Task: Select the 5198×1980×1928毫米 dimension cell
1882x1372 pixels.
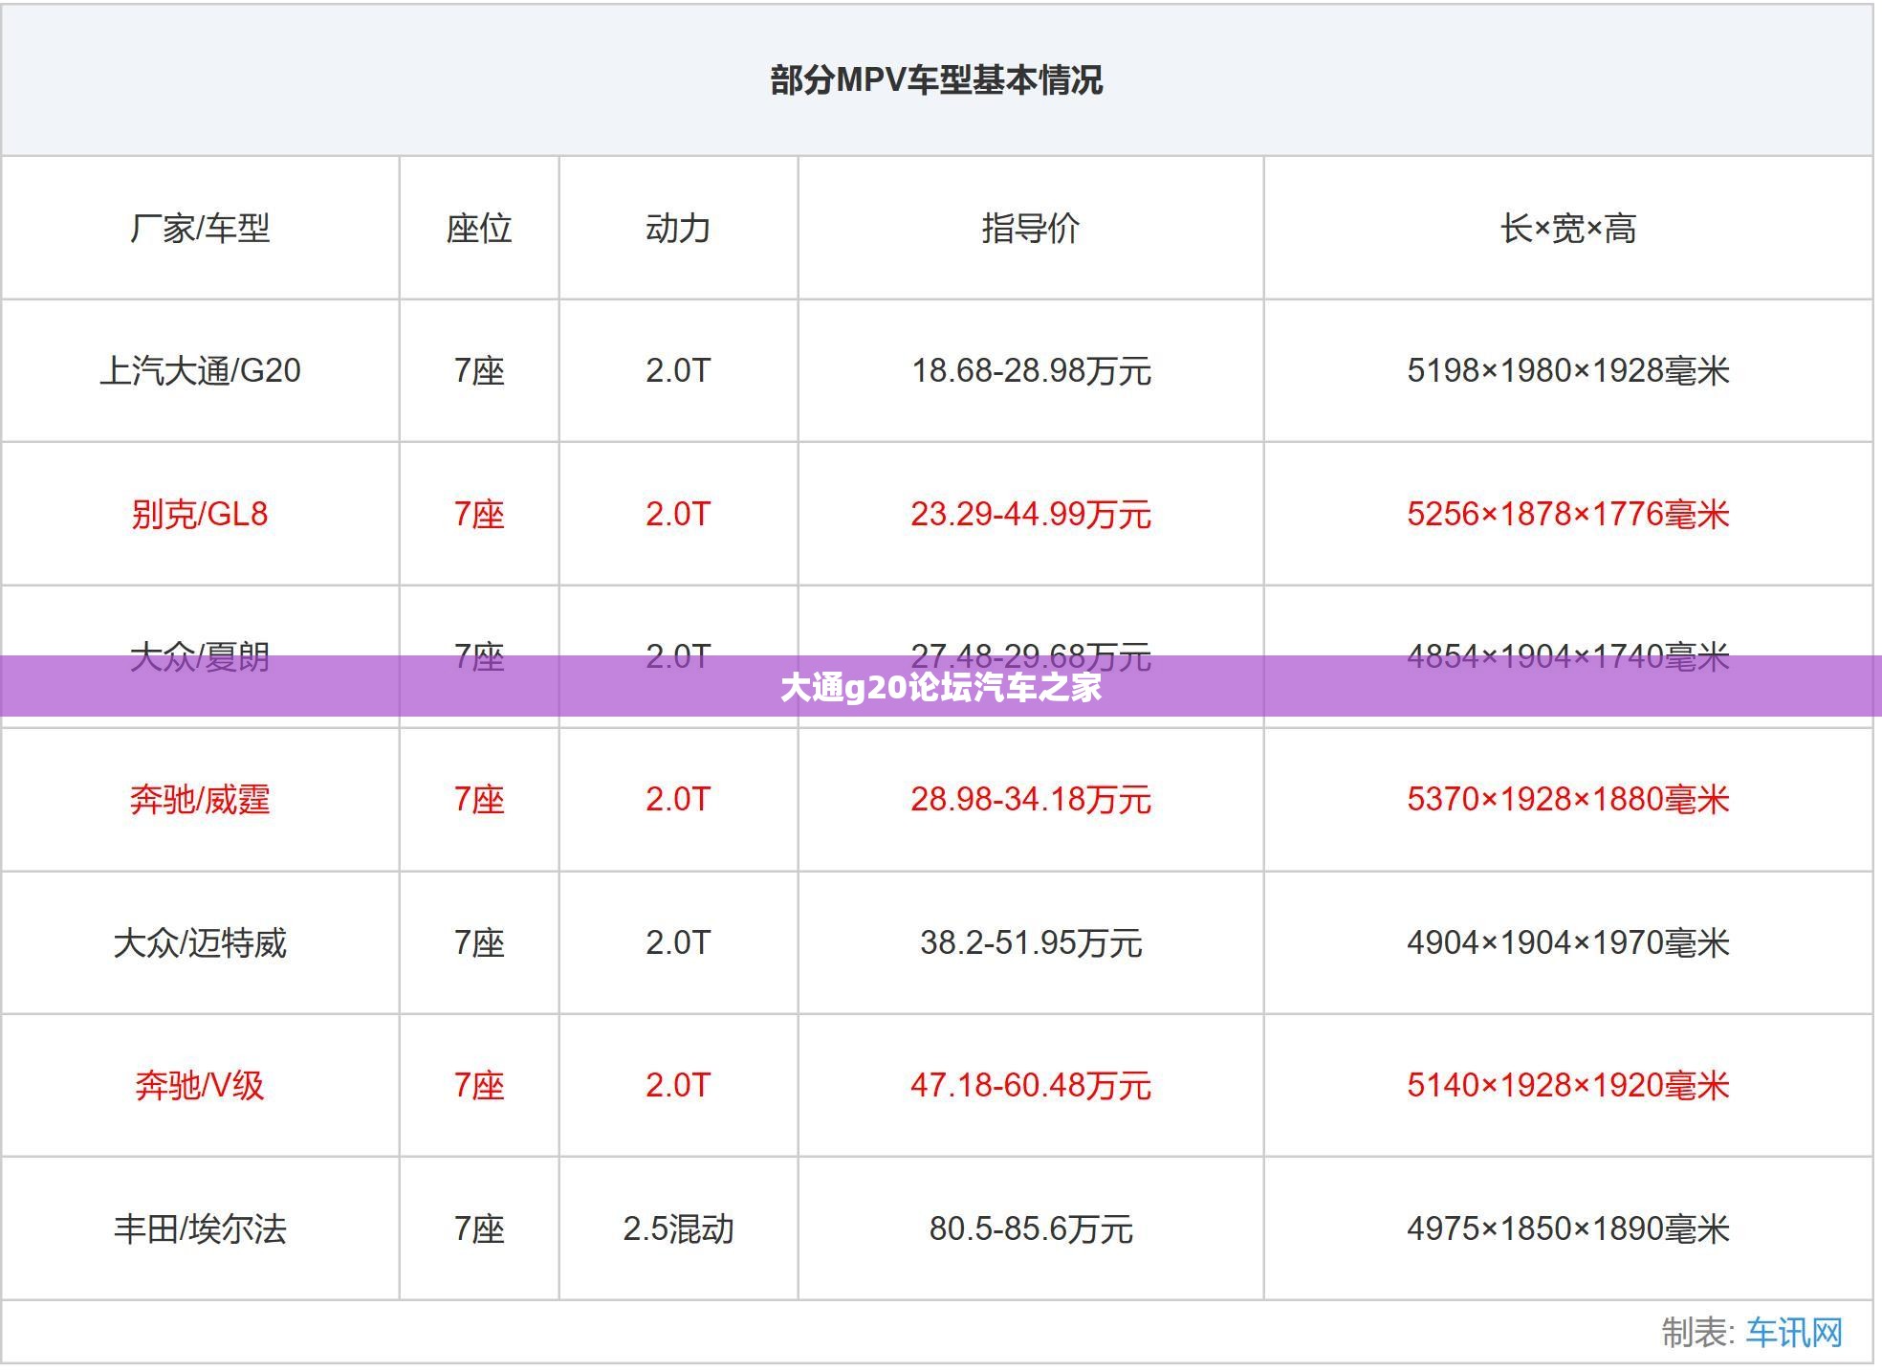Action: point(1568,370)
